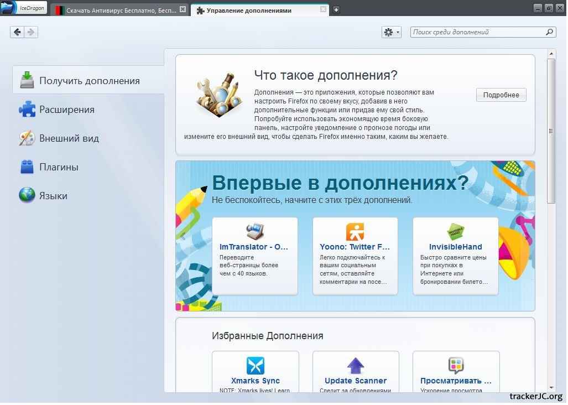Open the new tab plus button
This screenshot has width=568, height=405.
tap(336, 9)
